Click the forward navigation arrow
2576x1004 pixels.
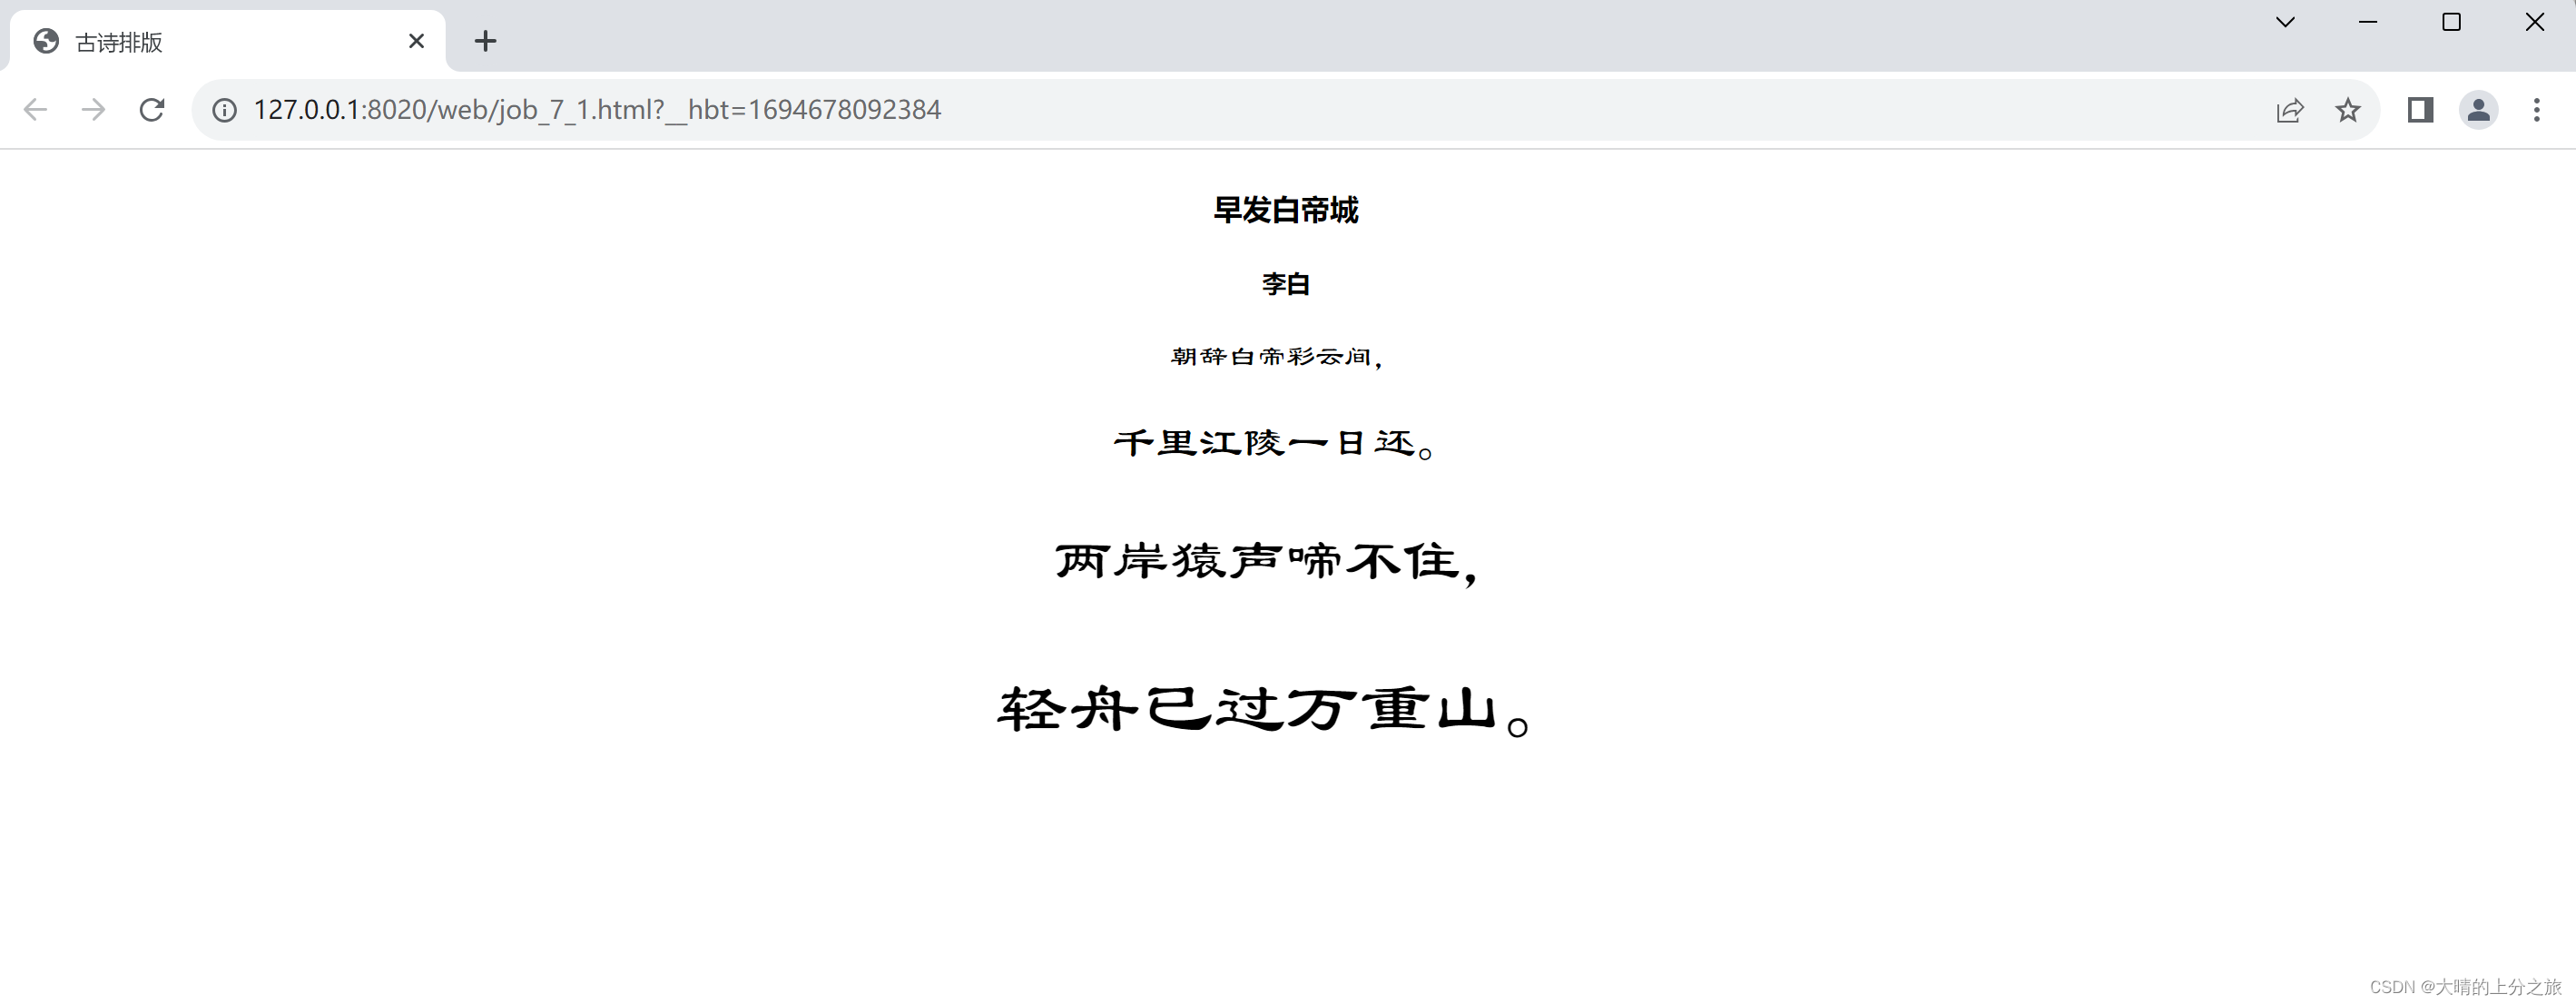[93, 110]
